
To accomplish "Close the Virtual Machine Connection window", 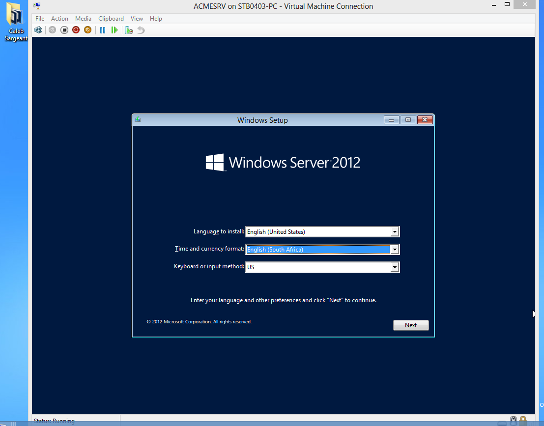I will (x=524, y=4).
